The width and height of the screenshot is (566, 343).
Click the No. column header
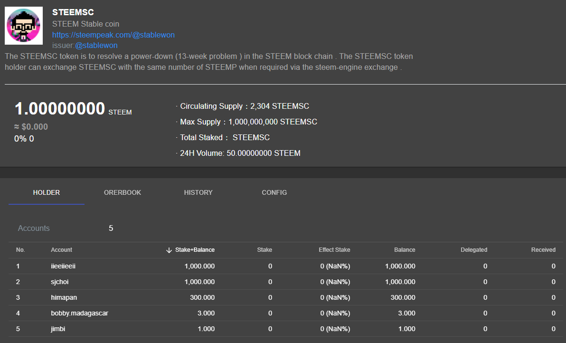click(x=20, y=250)
